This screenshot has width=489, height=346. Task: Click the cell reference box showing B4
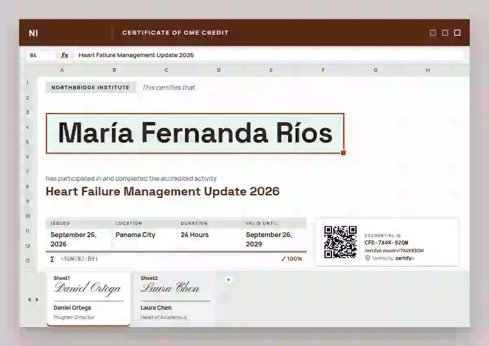tap(40, 55)
